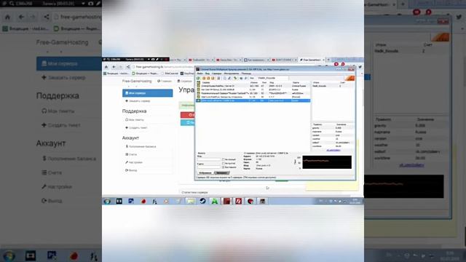The height and width of the screenshot is (262, 466).
Task: Open a new browser tab with plus button
Action: click(x=328, y=60)
